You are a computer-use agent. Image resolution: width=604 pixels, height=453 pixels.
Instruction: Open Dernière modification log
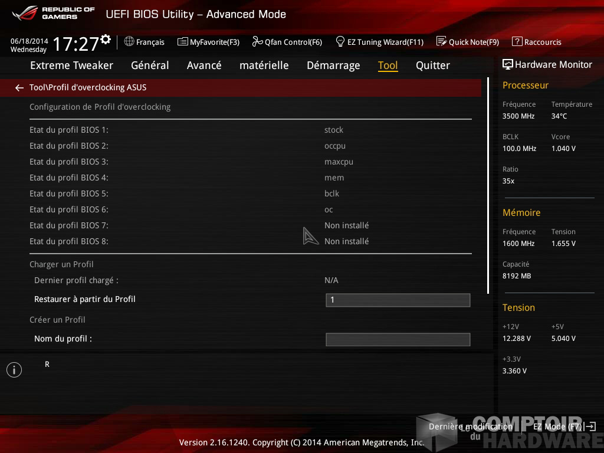click(471, 426)
